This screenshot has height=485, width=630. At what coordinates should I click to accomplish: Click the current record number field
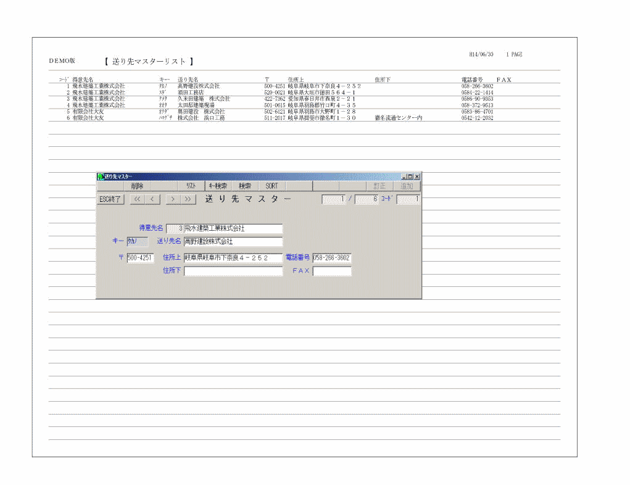[x=333, y=199]
